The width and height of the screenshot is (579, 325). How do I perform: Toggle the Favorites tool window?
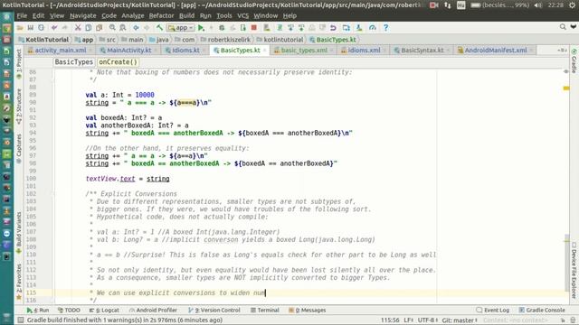tap(19, 282)
